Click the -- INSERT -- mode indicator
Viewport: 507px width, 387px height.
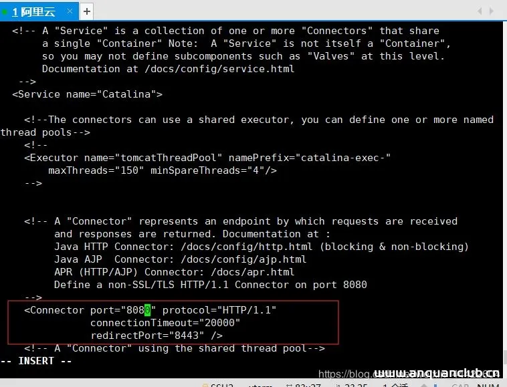(x=36, y=361)
